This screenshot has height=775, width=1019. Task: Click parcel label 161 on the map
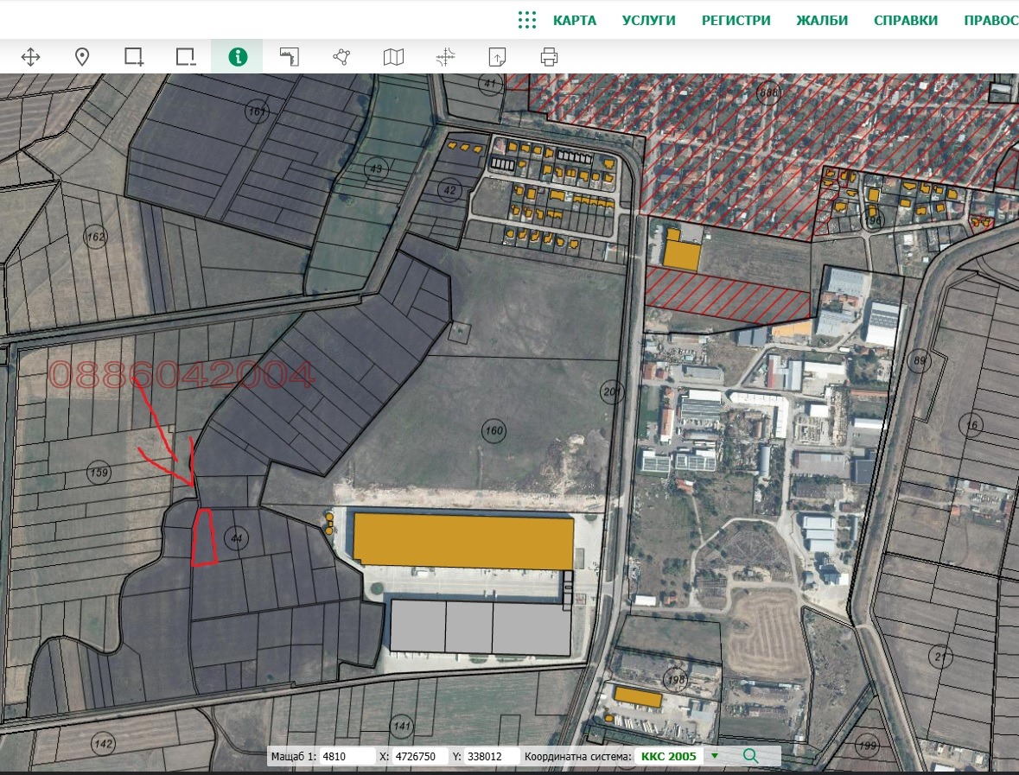point(258,111)
